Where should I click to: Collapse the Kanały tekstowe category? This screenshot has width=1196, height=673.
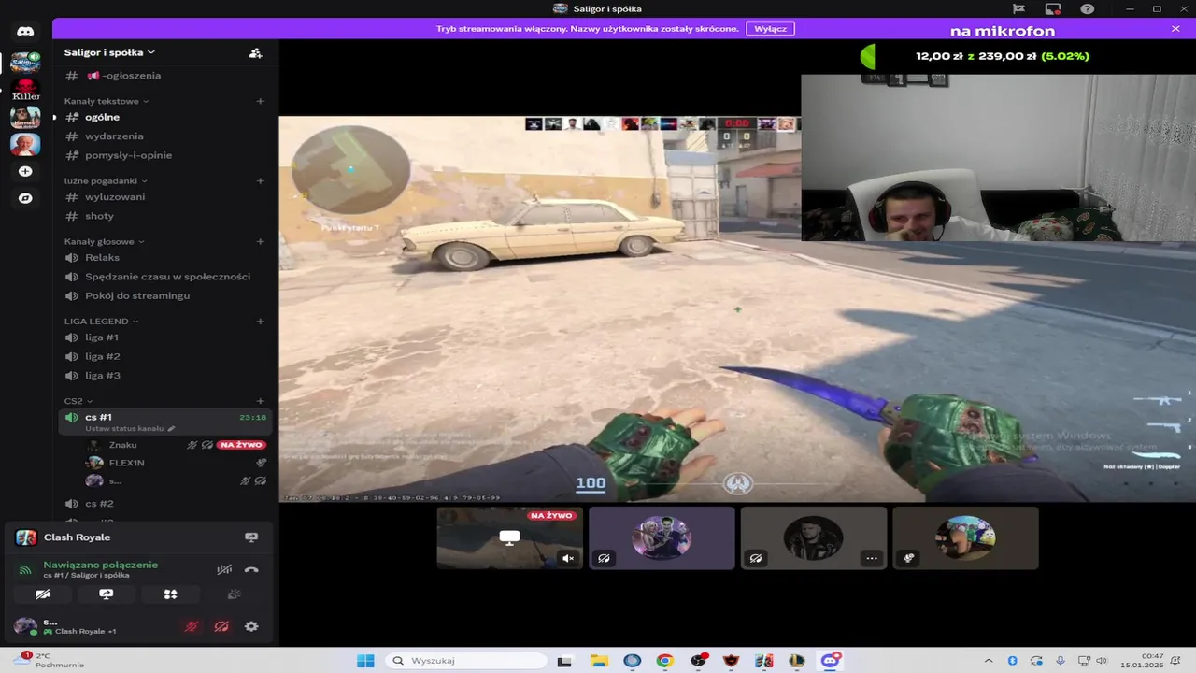click(x=107, y=101)
